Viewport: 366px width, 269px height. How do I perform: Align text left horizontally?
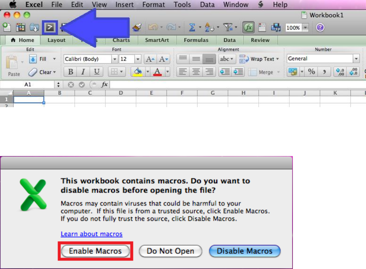click(x=183, y=72)
